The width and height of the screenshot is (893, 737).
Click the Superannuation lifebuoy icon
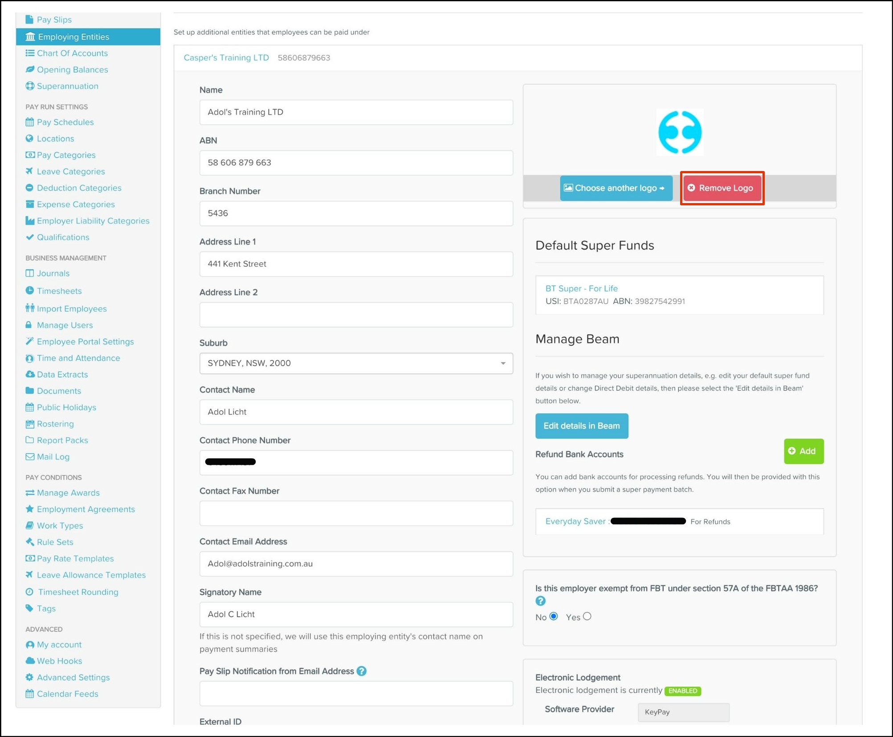(30, 86)
